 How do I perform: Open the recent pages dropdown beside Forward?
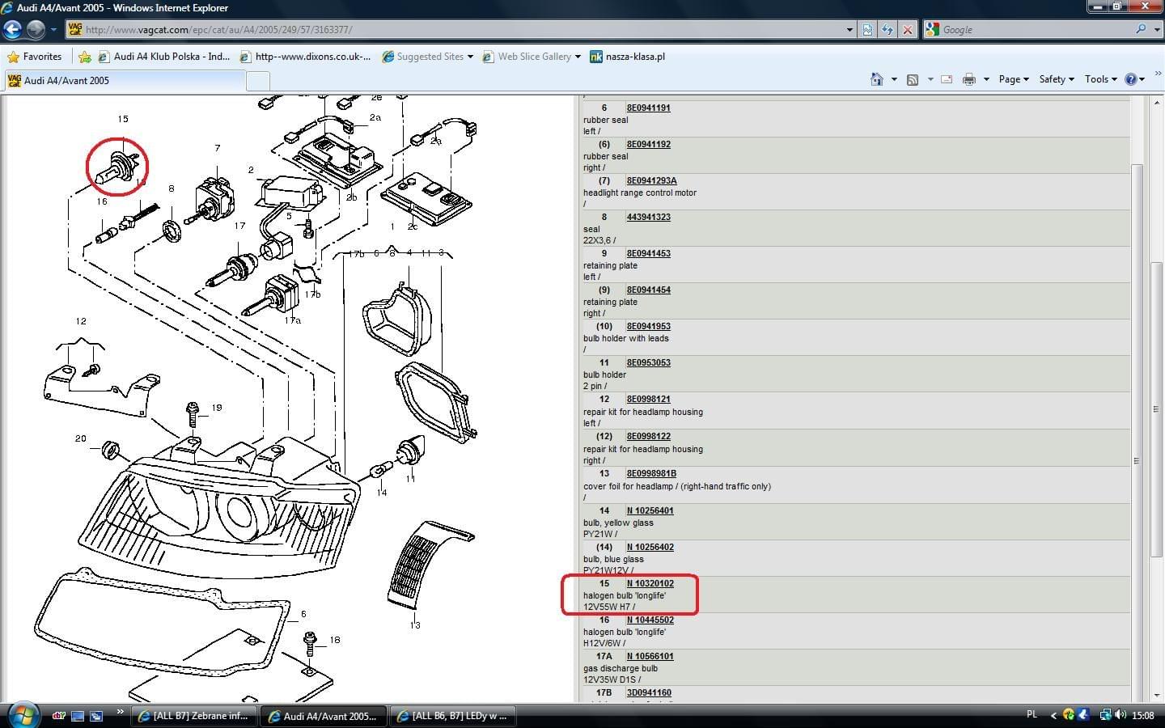click(x=53, y=30)
